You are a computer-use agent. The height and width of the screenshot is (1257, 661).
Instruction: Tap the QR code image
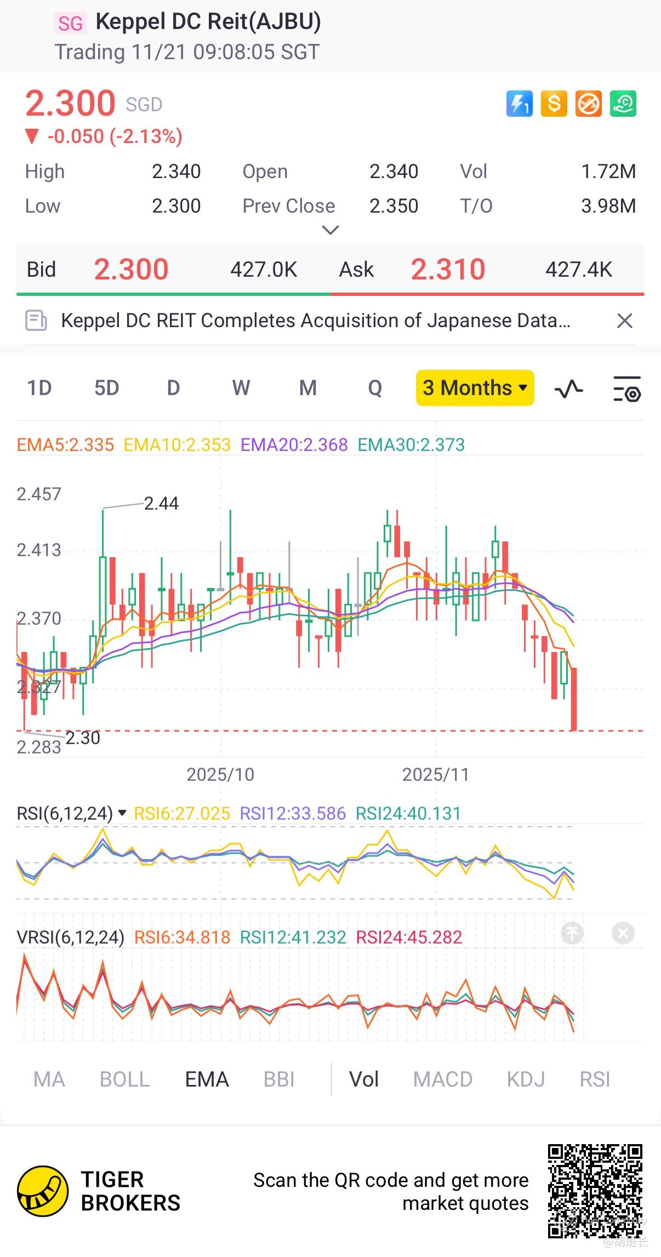595,1191
